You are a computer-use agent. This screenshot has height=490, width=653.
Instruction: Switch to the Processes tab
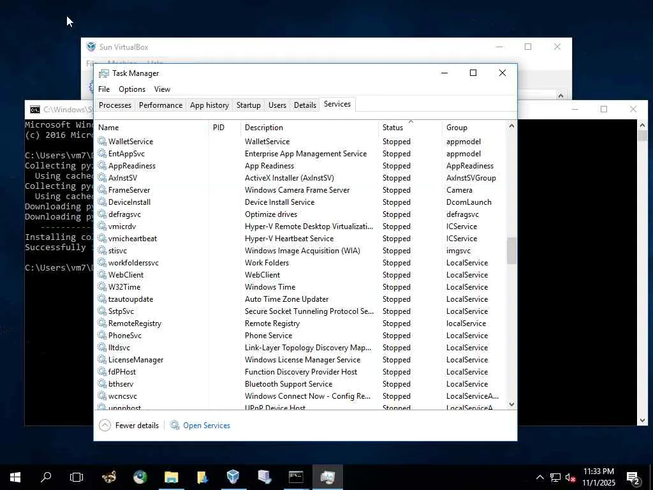115,105
